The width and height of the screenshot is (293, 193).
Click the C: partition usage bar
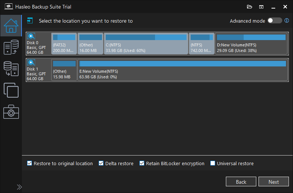pyautogui.click(x=146, y=37)
